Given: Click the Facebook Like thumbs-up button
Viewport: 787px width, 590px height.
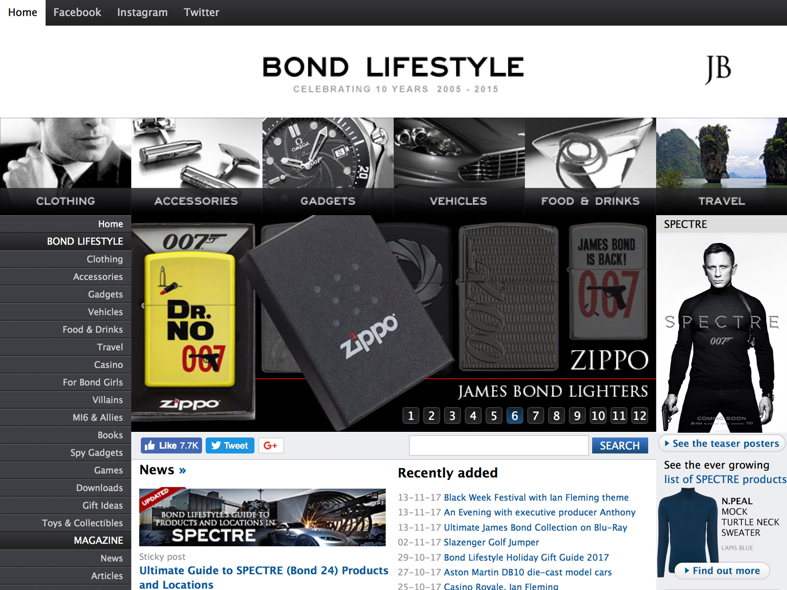Looking at the screenshot, I should tap(171, 446).
